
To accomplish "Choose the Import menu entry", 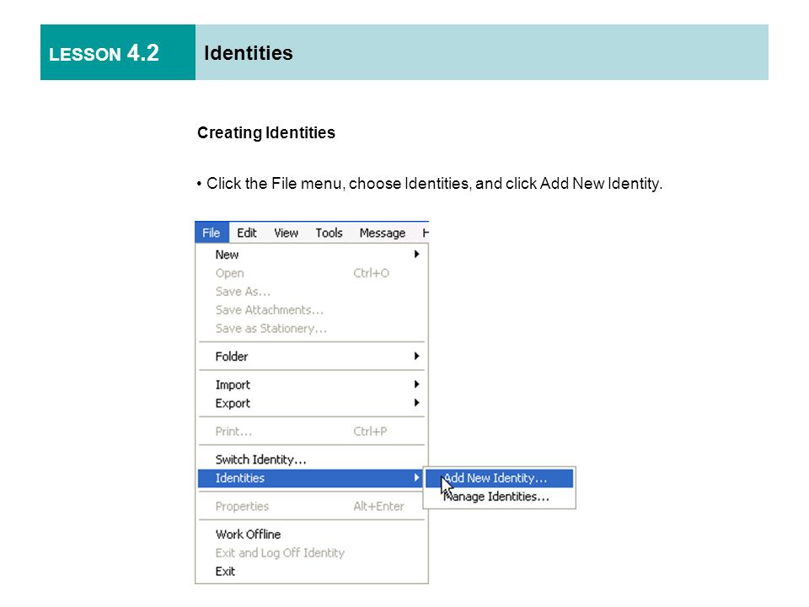I will (x=311, y=384).
